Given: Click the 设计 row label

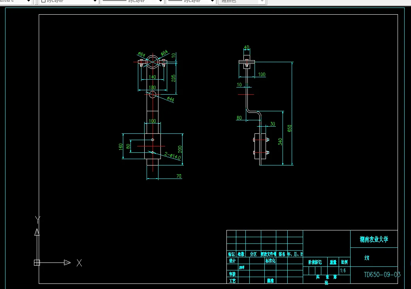Looking at the screenshot, I should [x=232, y=260].
